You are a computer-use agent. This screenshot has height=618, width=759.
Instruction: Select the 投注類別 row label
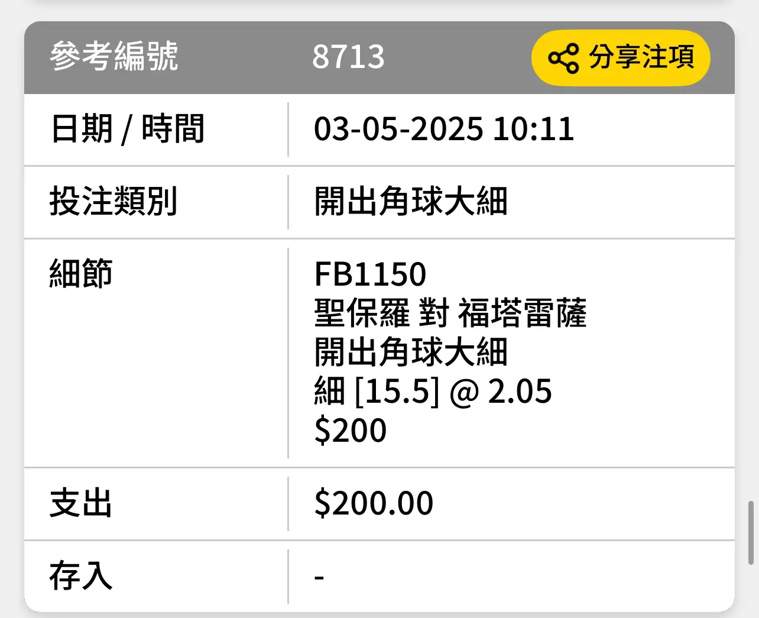[113, 202]
